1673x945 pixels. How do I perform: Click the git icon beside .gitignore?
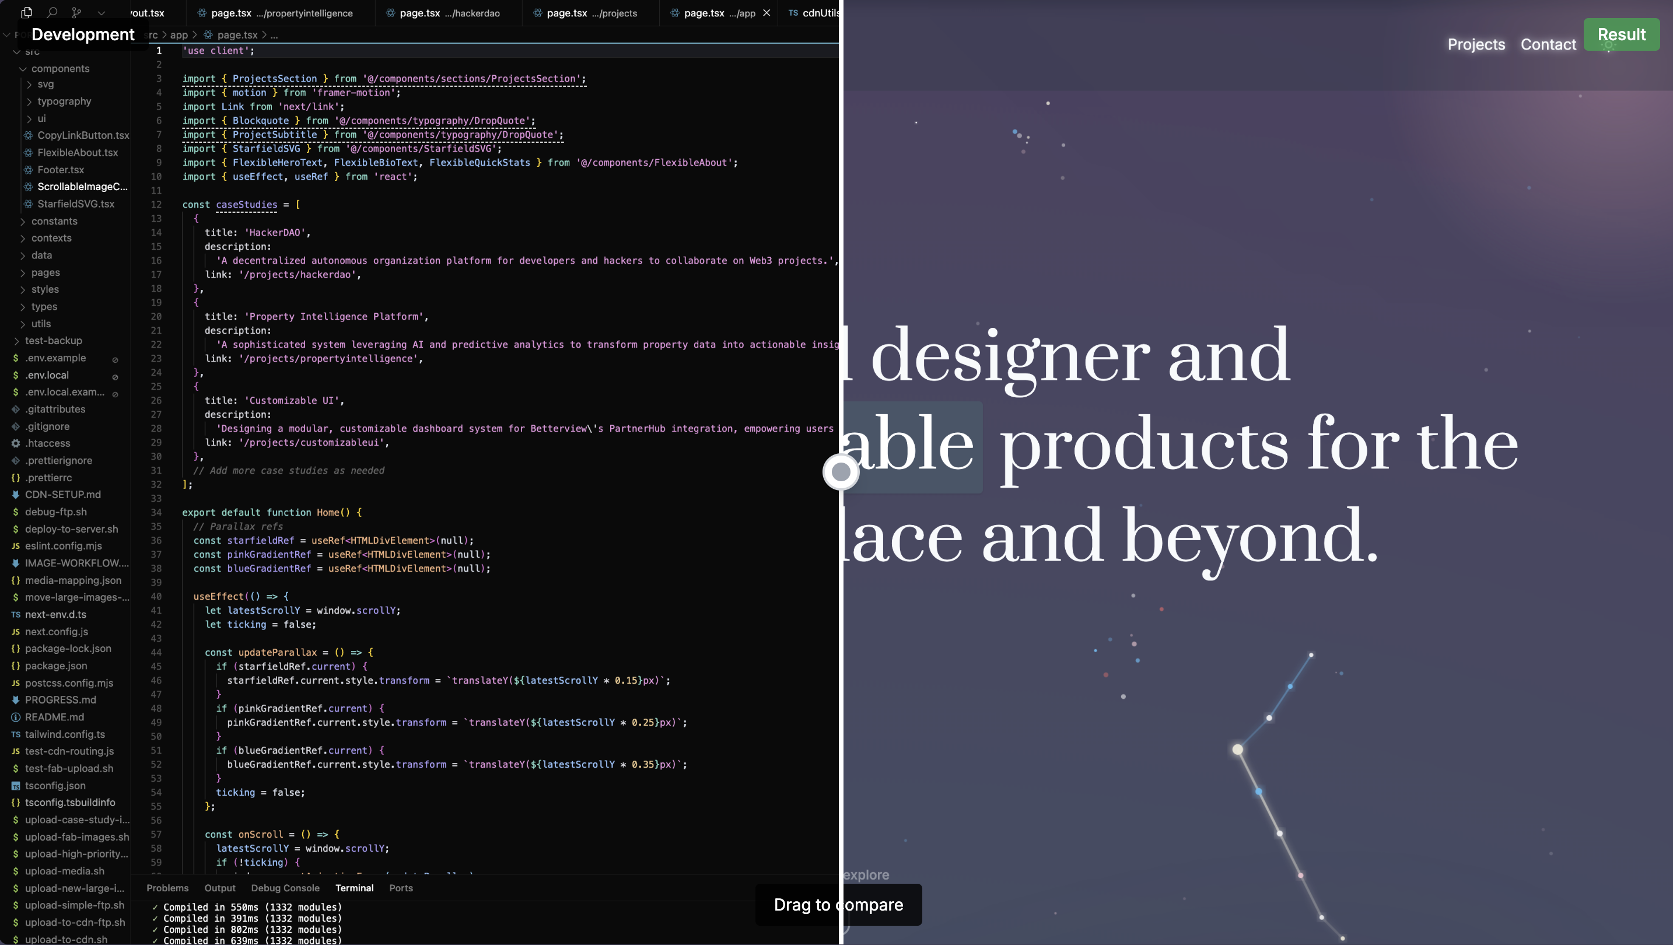(x=16, y=426)
